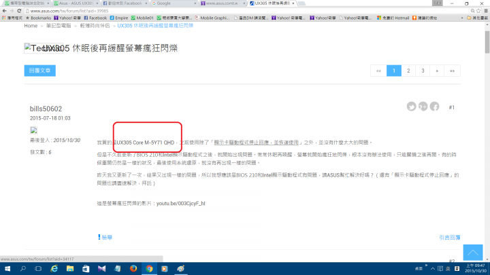The width and height of the screenshot is (490, 275).
Task: Open the taskbar clock and date
Action: (475, 268)
